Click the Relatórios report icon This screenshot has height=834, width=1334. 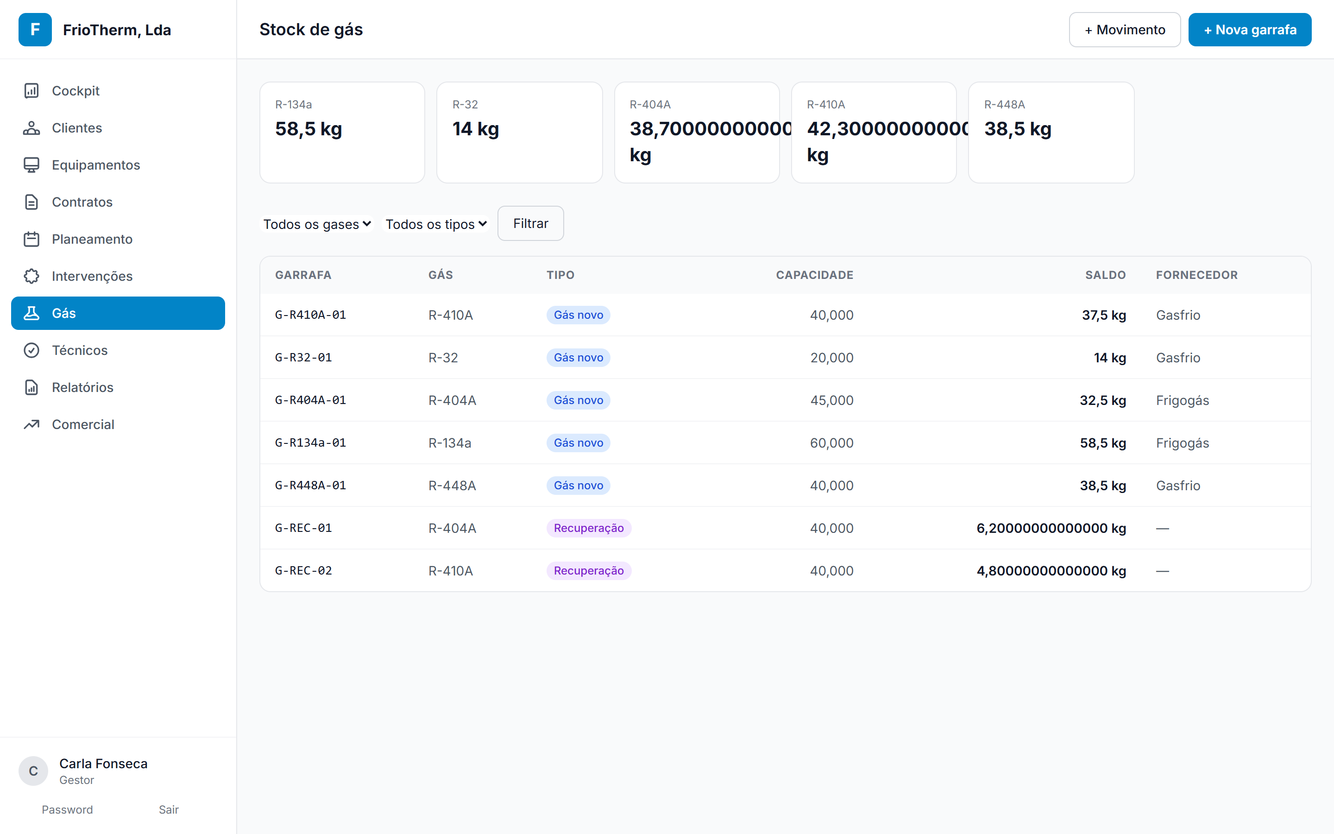pos(31,387)
